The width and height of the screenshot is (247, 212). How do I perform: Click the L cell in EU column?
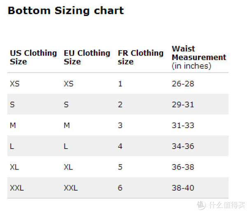coord(66,146)
